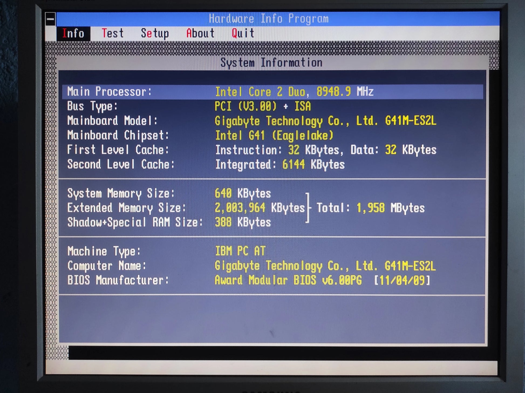Select Quit from the menu bar

coord(243,33)
